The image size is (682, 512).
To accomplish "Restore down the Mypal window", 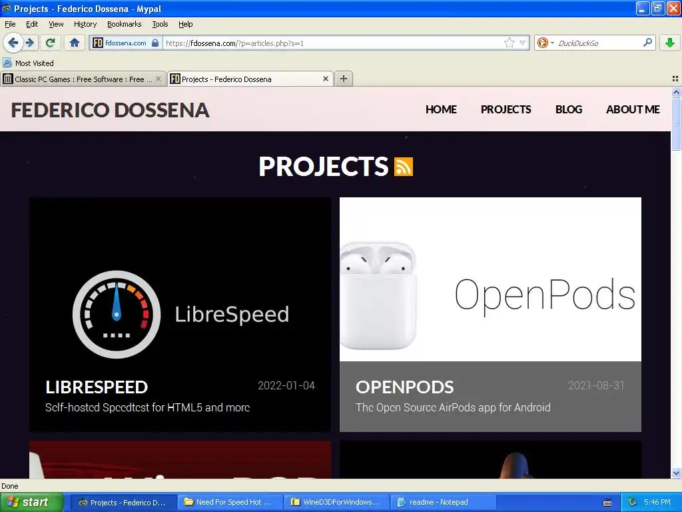I will (658, 8).
